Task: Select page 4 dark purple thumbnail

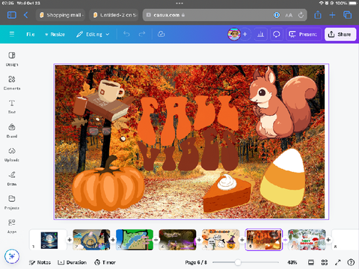Action: (x=177, y=240)
